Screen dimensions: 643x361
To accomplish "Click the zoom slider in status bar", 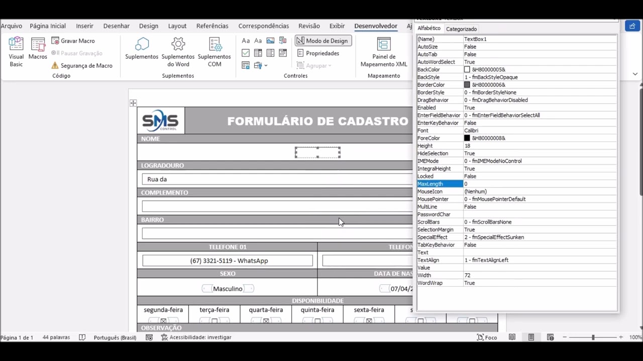I will click(593, 337).
